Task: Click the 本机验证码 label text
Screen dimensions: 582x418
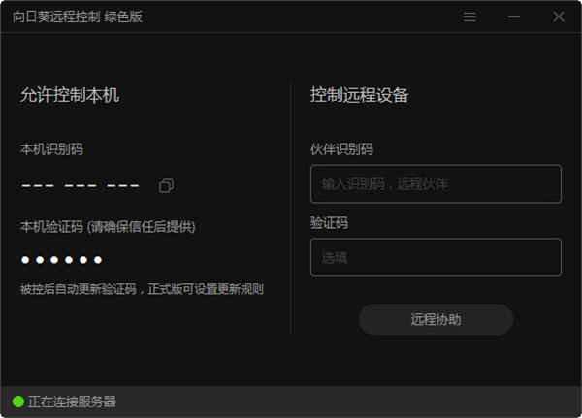Action: 108,226
